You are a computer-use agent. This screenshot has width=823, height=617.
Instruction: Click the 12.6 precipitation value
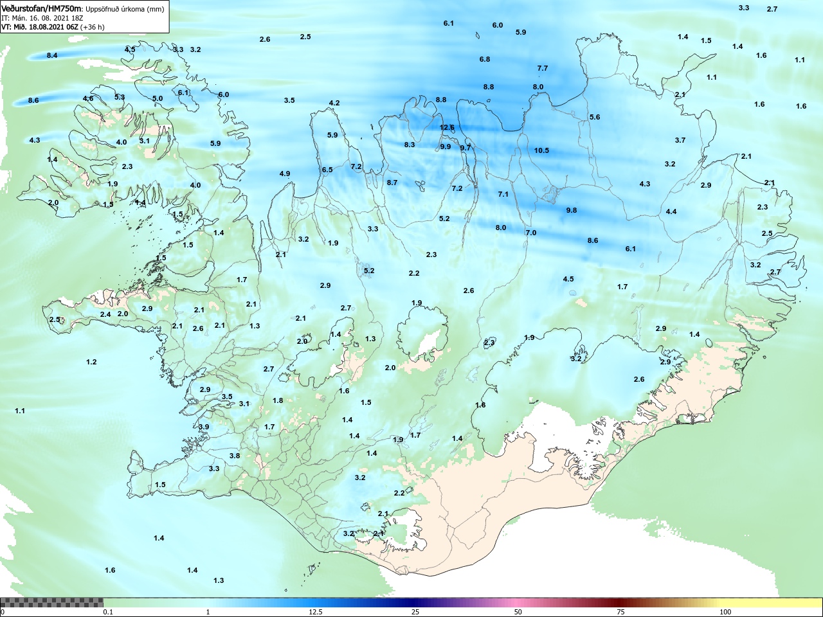[x=447, y=127]
